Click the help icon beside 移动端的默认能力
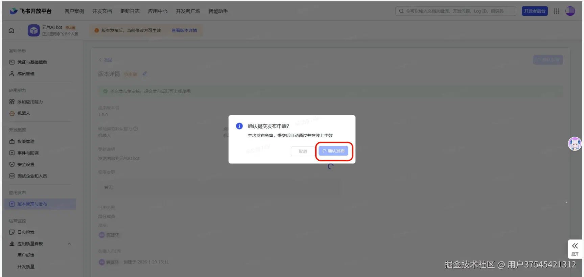The height and width of the screenshot is (277, 584). coord(136,129)
